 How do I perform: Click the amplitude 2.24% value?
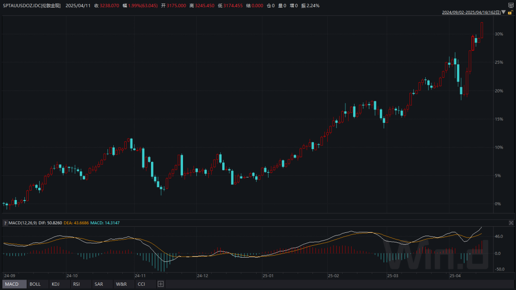pos(313,6)
